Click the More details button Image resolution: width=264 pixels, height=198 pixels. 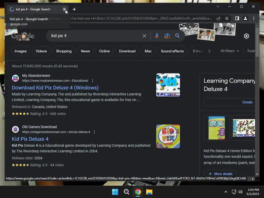[x=220, y=174]
